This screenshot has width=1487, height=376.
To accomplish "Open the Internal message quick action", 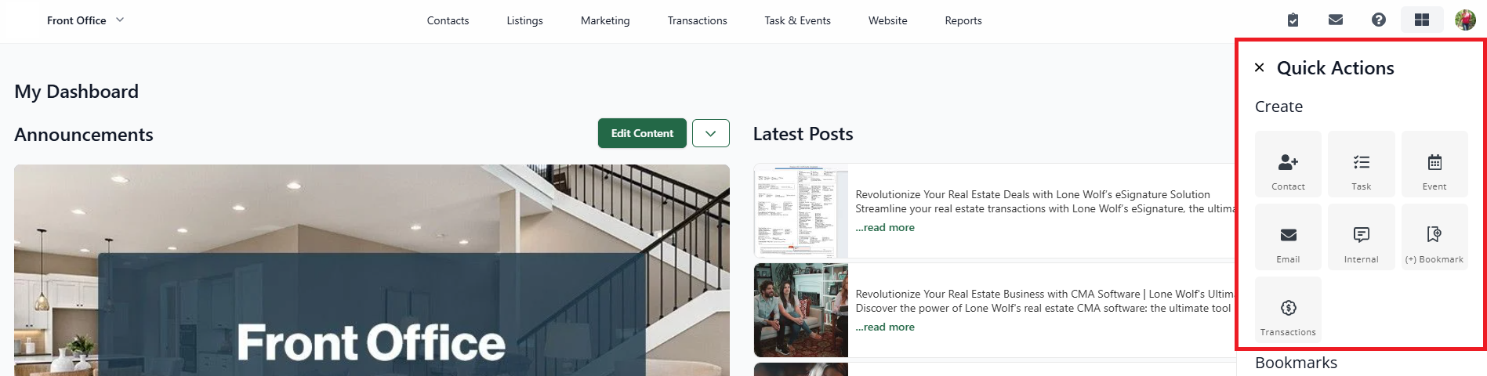I will pyautogui.click(x=1361, y=237).
